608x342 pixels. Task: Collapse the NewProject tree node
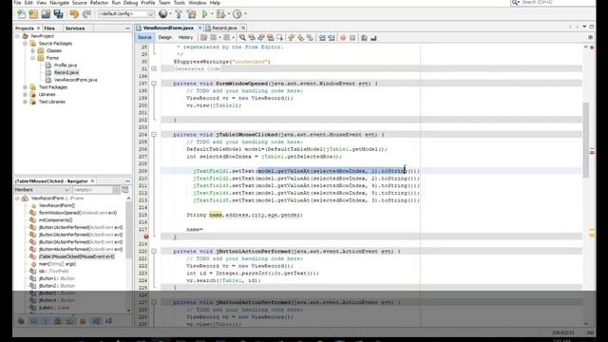tap(17, 36)
